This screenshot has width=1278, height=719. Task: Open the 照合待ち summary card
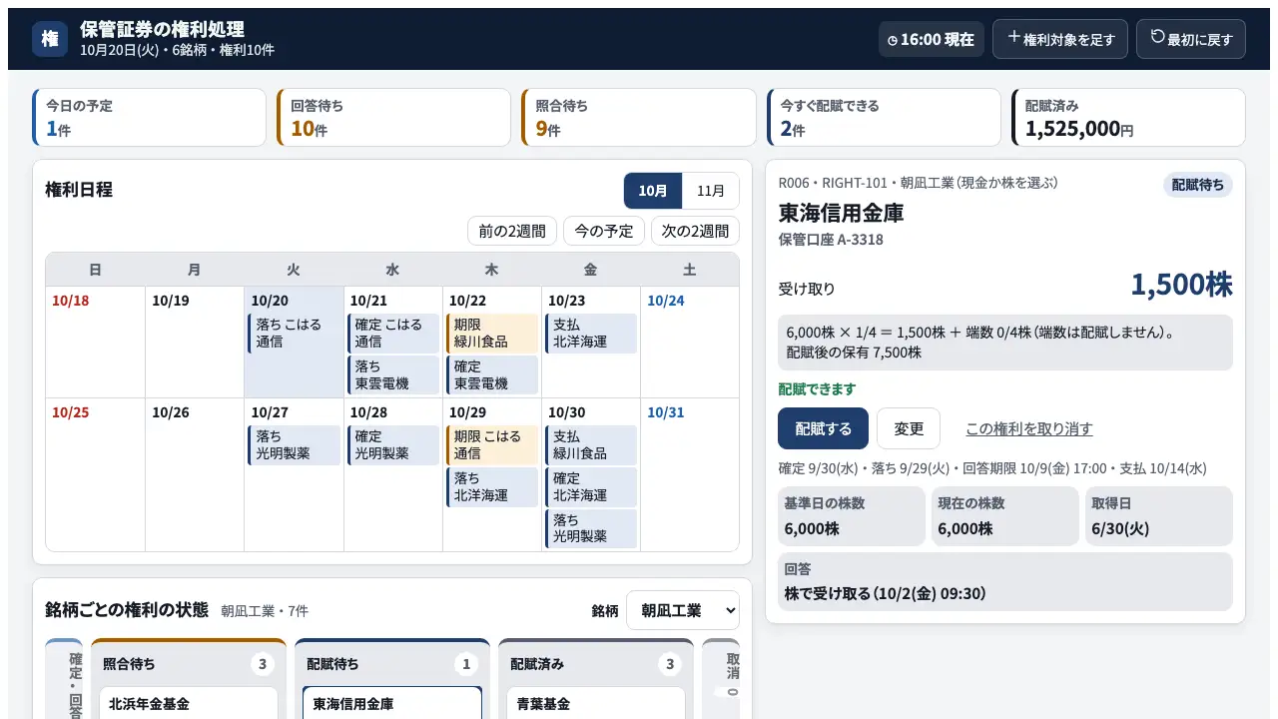639,118
